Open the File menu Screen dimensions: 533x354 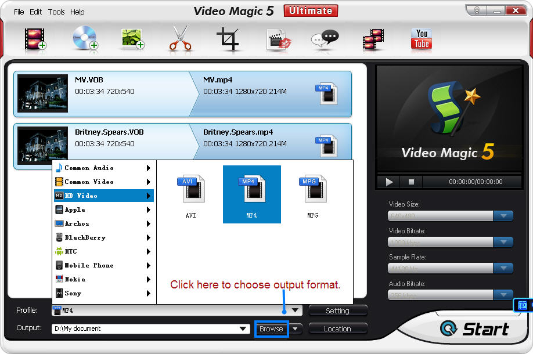[19, 12]
